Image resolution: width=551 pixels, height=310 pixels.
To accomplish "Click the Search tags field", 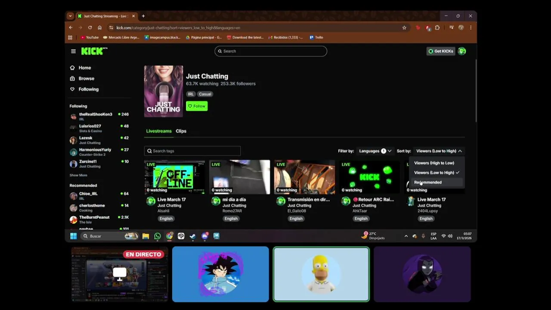I will (192, 151).
